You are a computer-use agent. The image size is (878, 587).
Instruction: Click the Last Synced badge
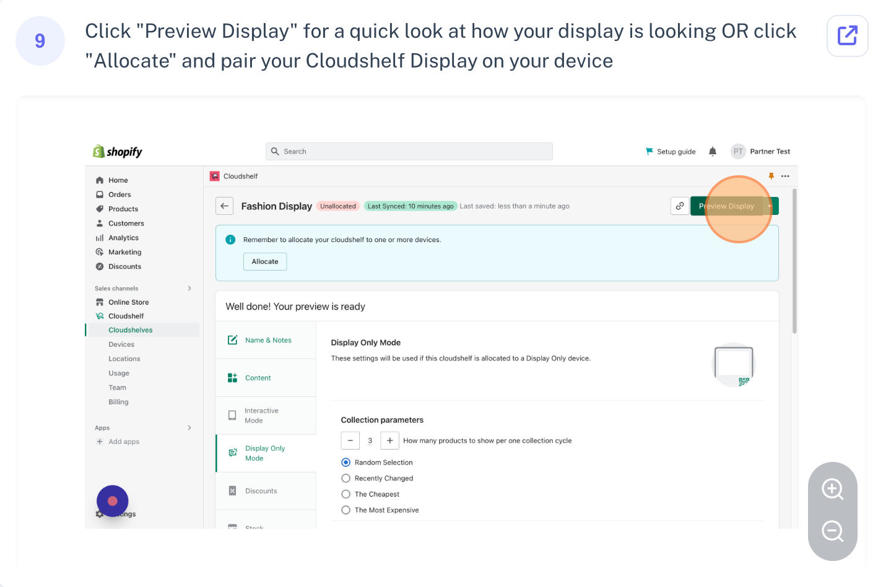(x=411, y=206)
